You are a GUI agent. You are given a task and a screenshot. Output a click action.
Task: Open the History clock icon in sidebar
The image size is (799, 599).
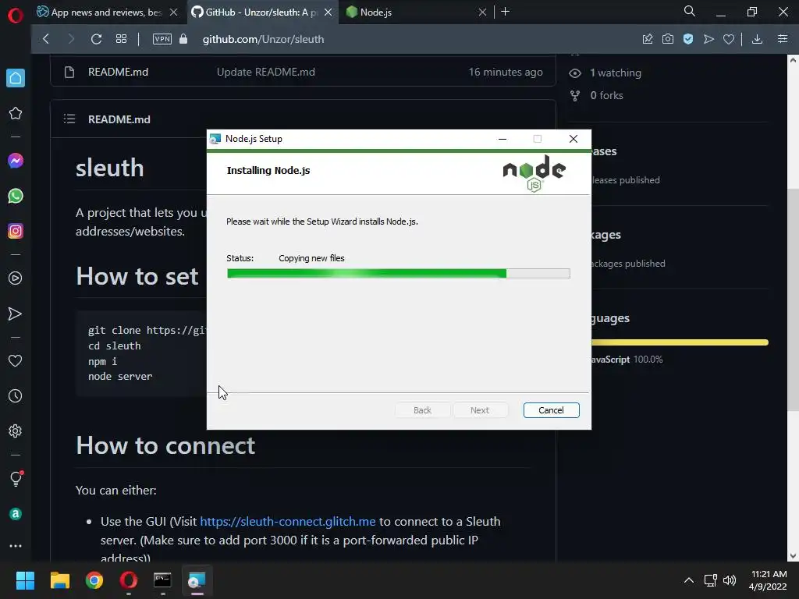tap(16, 395)
